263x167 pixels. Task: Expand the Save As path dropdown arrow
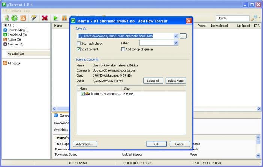[175, 36]
